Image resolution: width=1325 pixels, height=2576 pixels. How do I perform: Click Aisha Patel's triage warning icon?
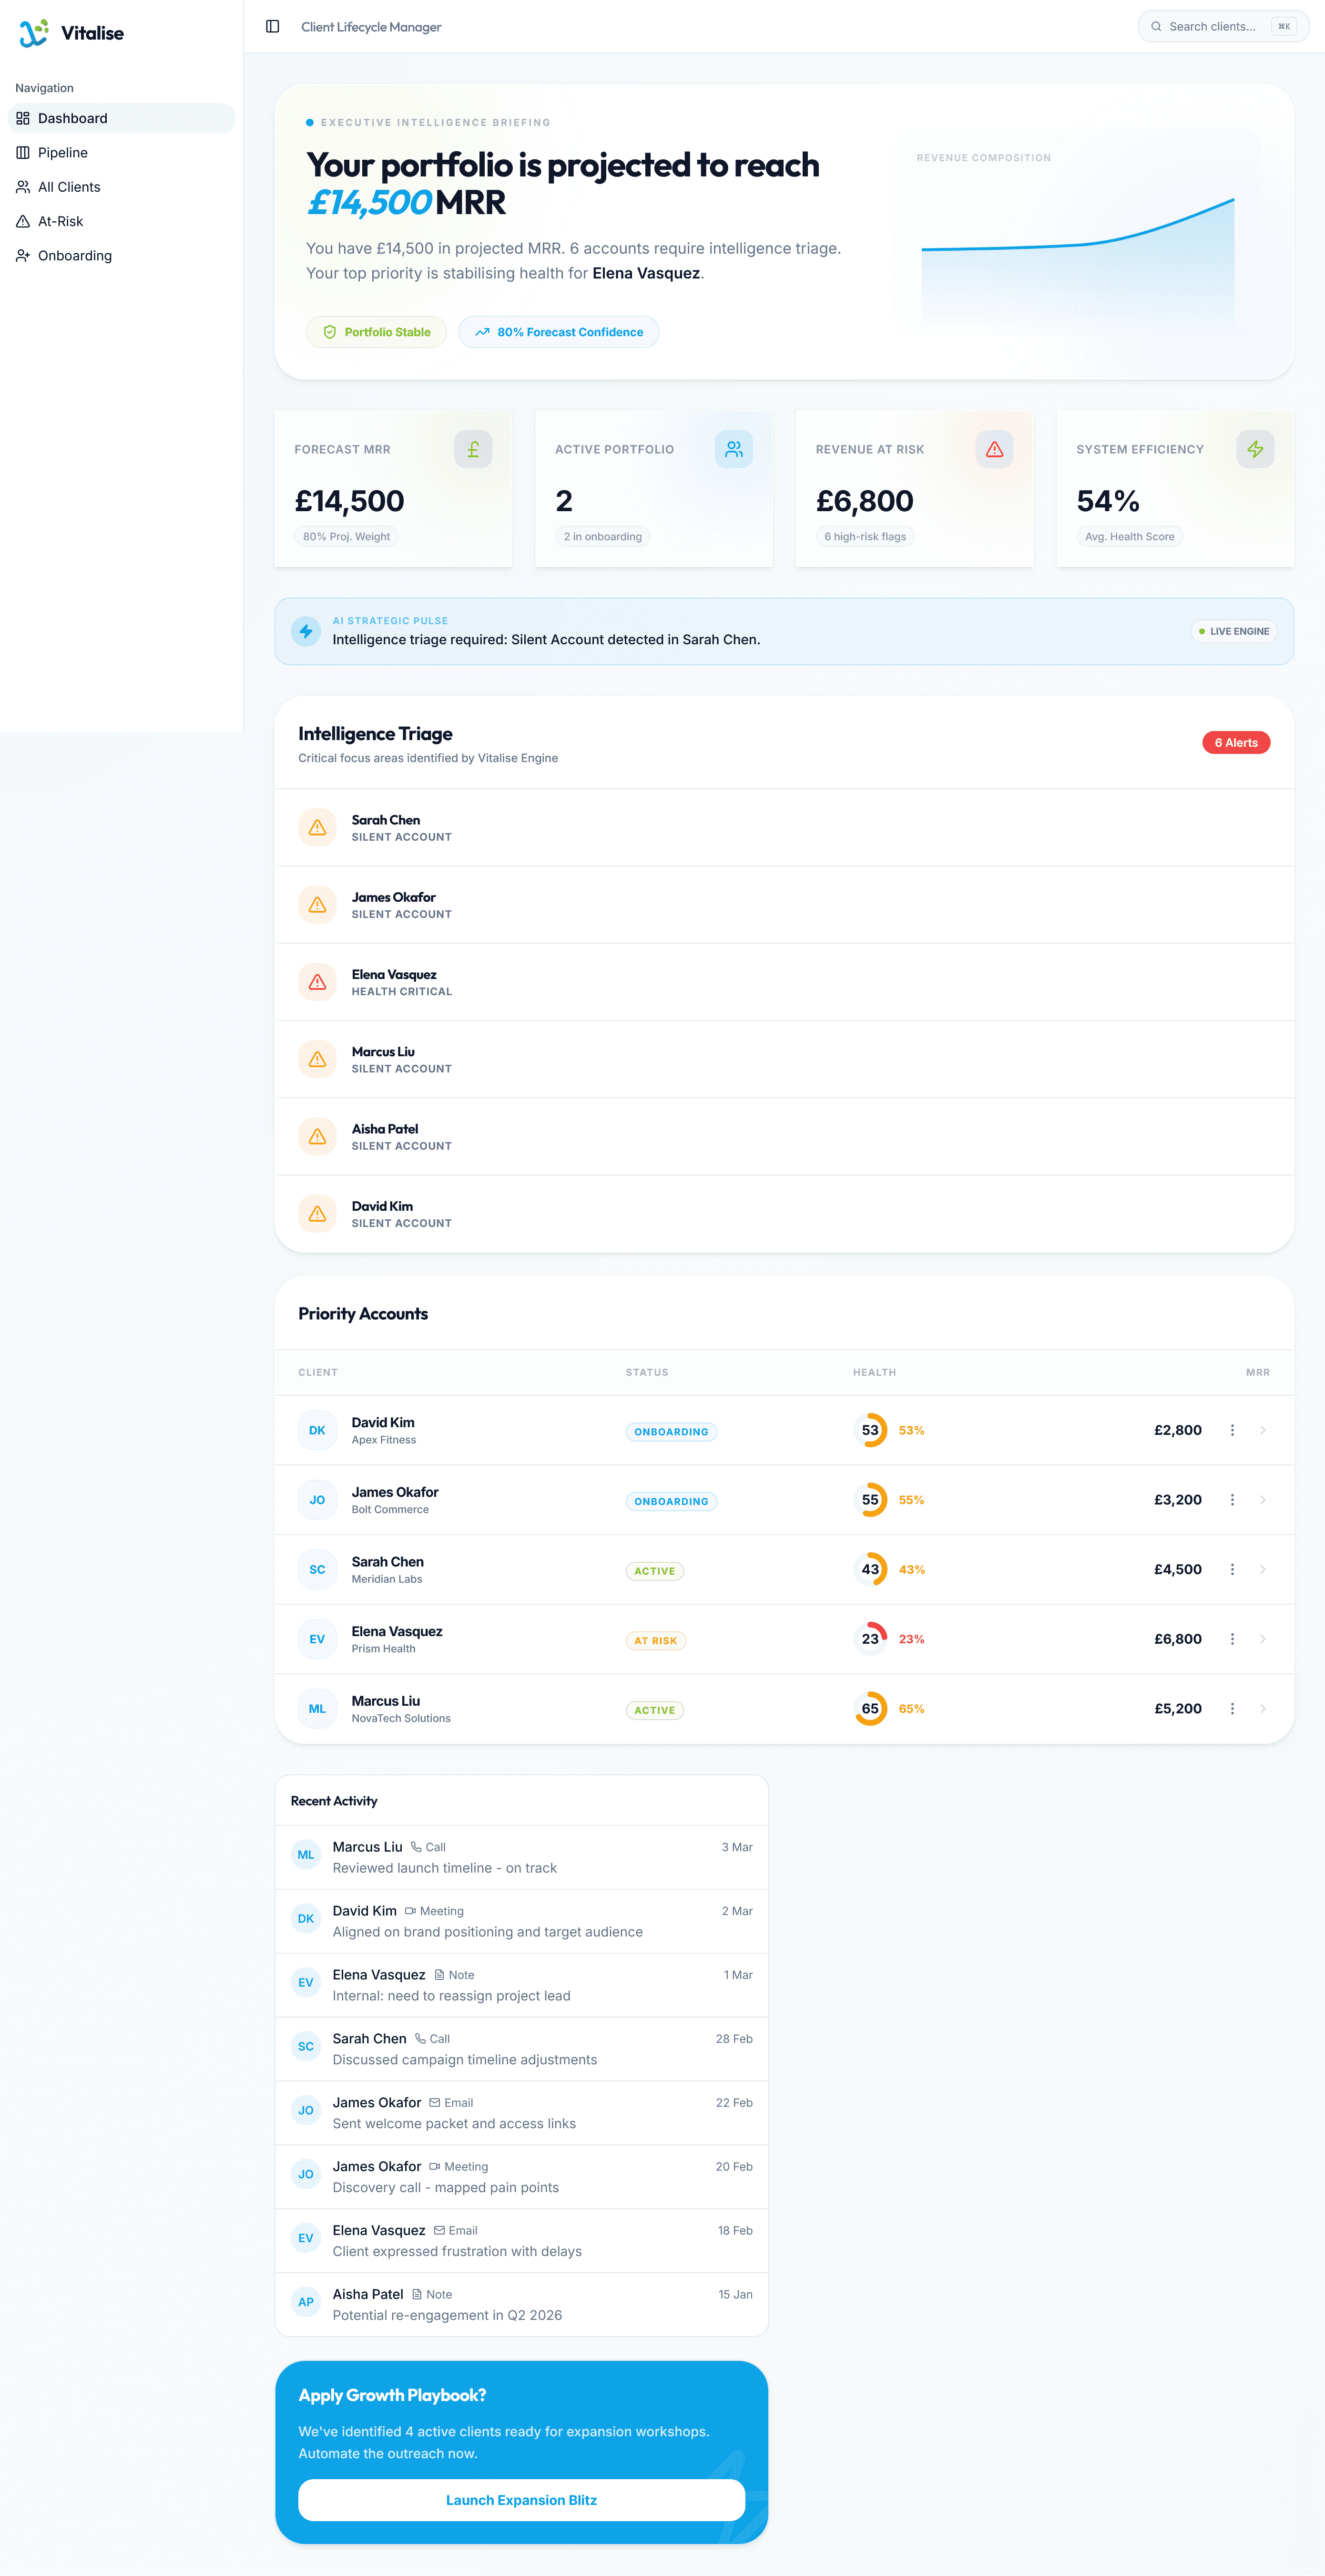point(317,1136)
